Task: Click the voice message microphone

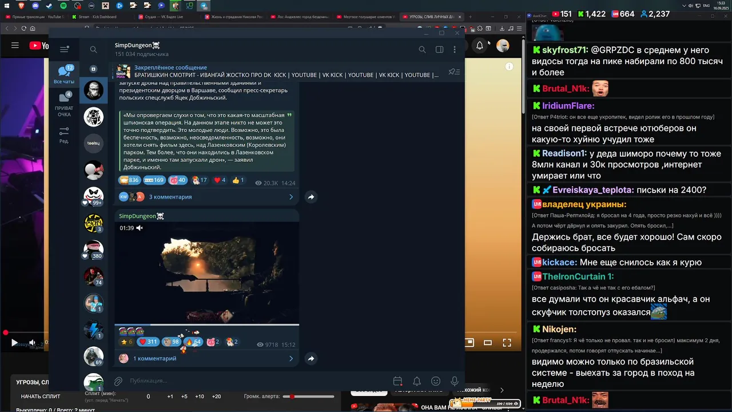Action: (x=455, y=381)
